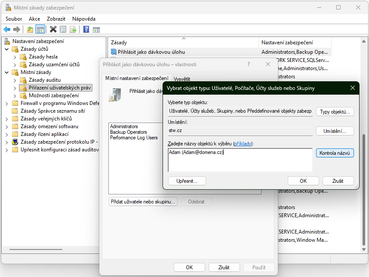369x277 pixels.
Task: Open the příklady link
Action: [243, 143]
